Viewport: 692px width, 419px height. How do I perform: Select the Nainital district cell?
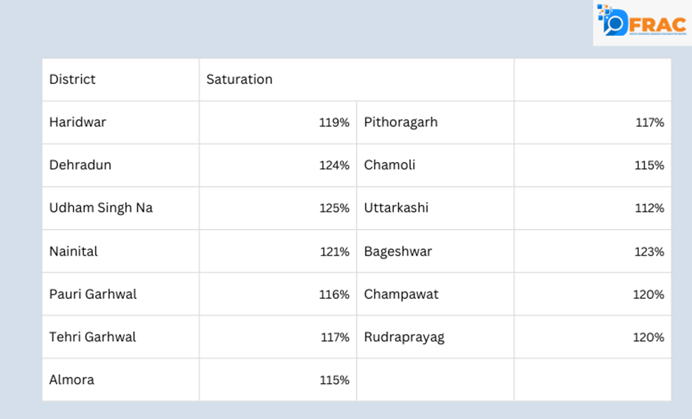(x=74, y=251)
